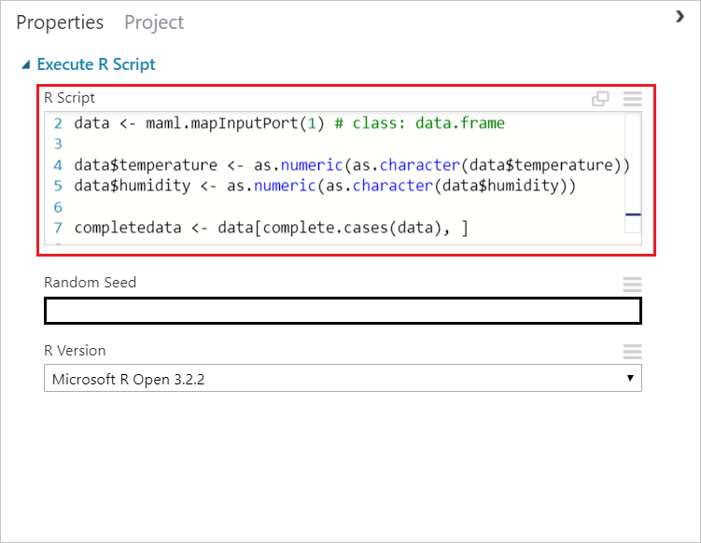Viewport: 701px width, 543px height.
Task: Open the R Version dropdown
Action: 343,379
